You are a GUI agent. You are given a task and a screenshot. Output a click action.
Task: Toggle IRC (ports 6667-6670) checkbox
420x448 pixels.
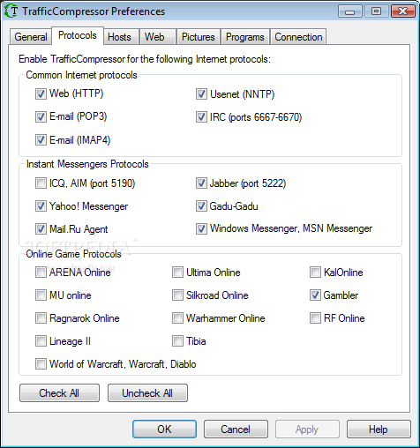pyautogui.click(x=201, y=117)
